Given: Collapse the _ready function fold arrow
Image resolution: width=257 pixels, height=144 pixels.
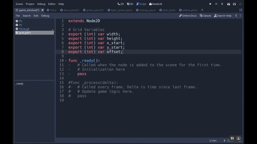Looking at the screenshot, I should coord(66,61).
